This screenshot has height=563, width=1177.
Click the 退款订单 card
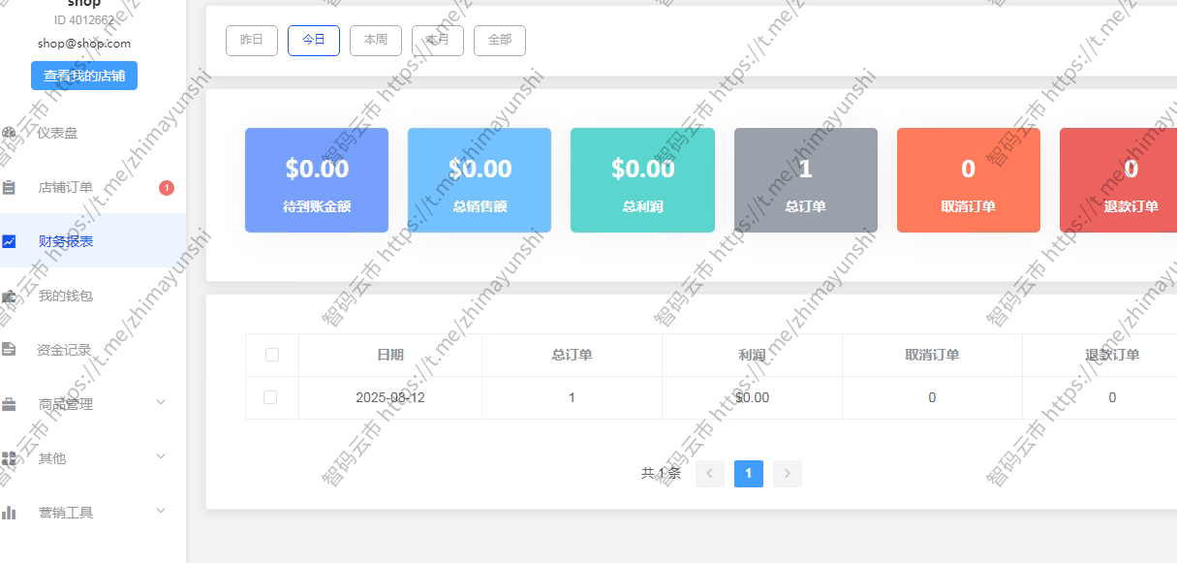click(x=1119, y=180)
